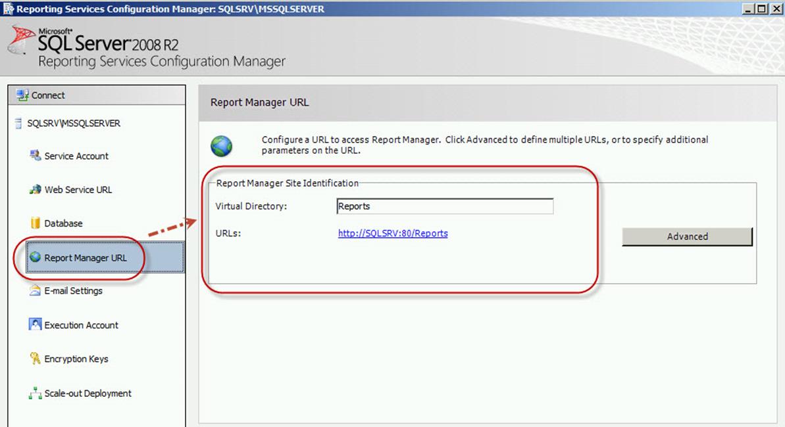Click the "URLs:" label
This screenshot has width=785, height=427.
(228, 233)
